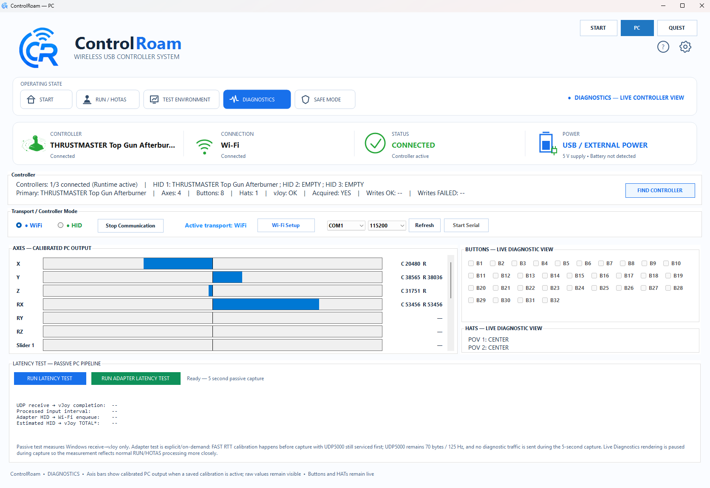Image resolution: width=710 pixels, height=488 pixels.
Task: Switch to the Test Environment state
Action: (181, 99)
